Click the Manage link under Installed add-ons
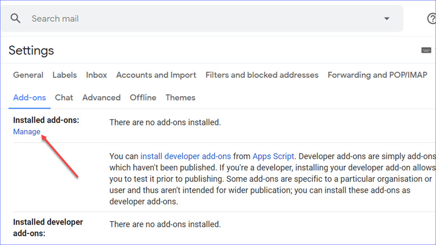436x245 pixels. [x=27, y=132]
